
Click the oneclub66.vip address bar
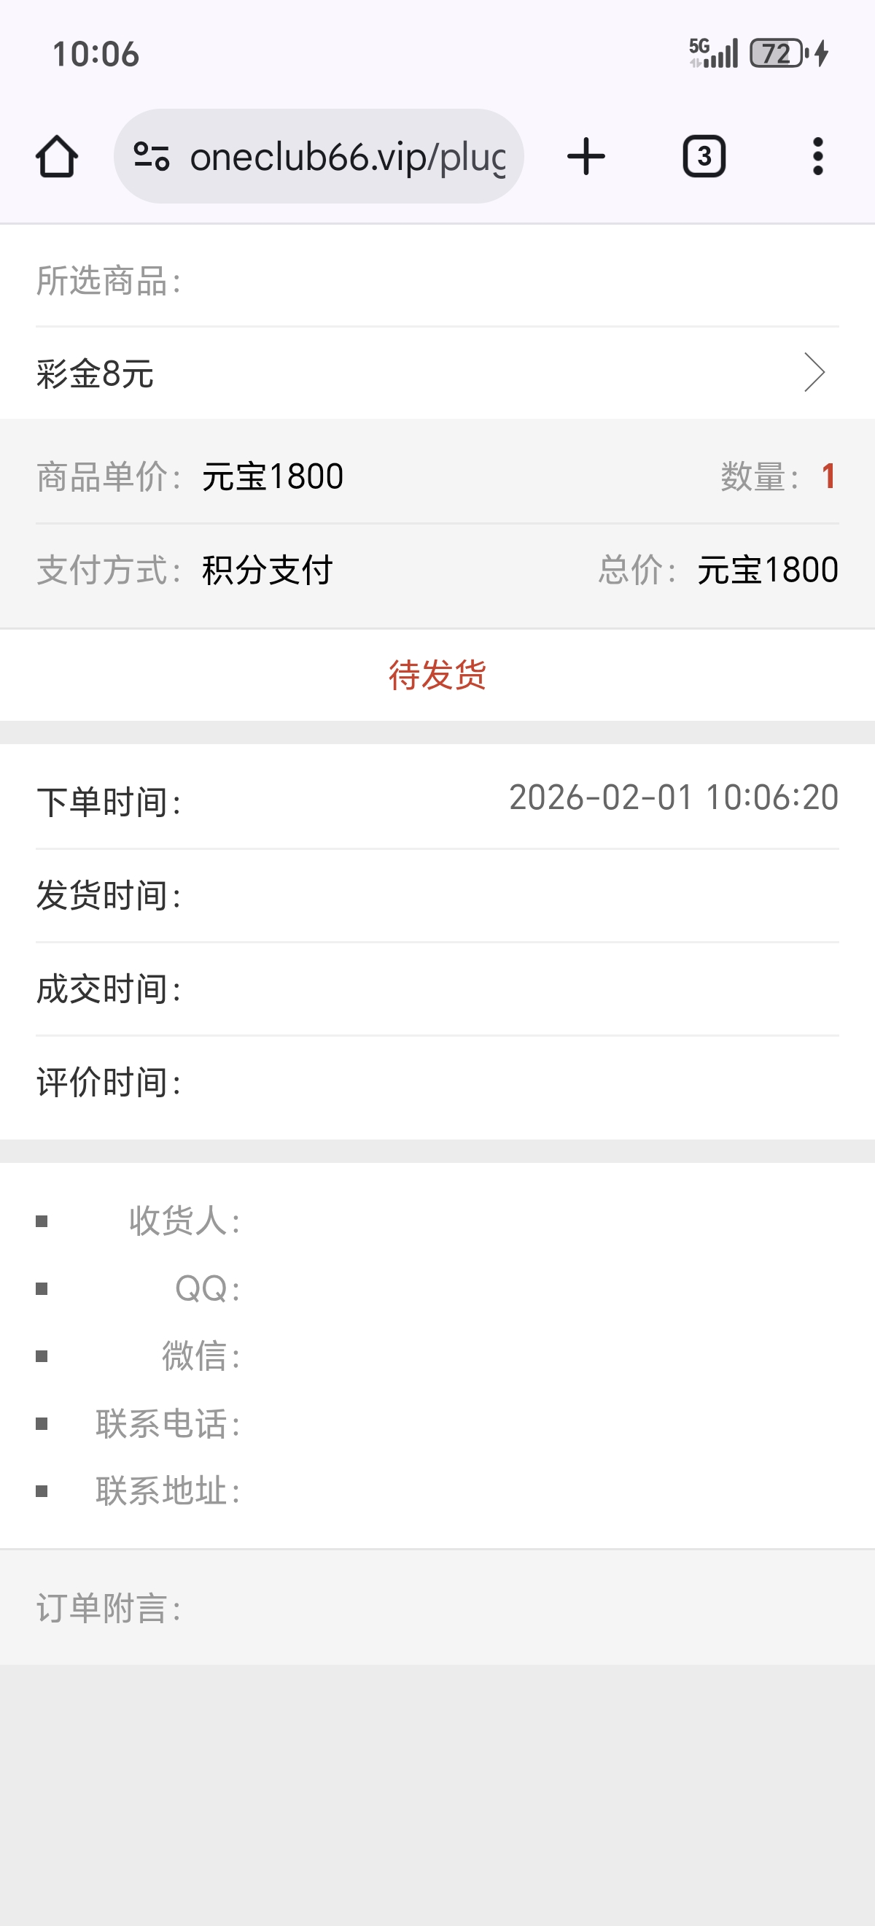coord(348,156)
